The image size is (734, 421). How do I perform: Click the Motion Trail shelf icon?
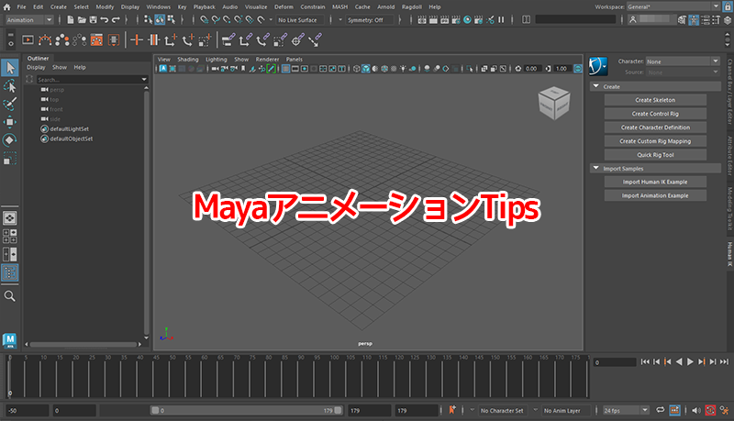pos(45,40)
